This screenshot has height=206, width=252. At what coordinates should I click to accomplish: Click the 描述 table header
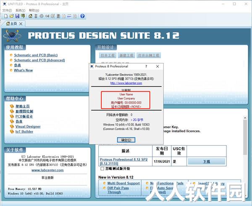(x=126, y=151)
